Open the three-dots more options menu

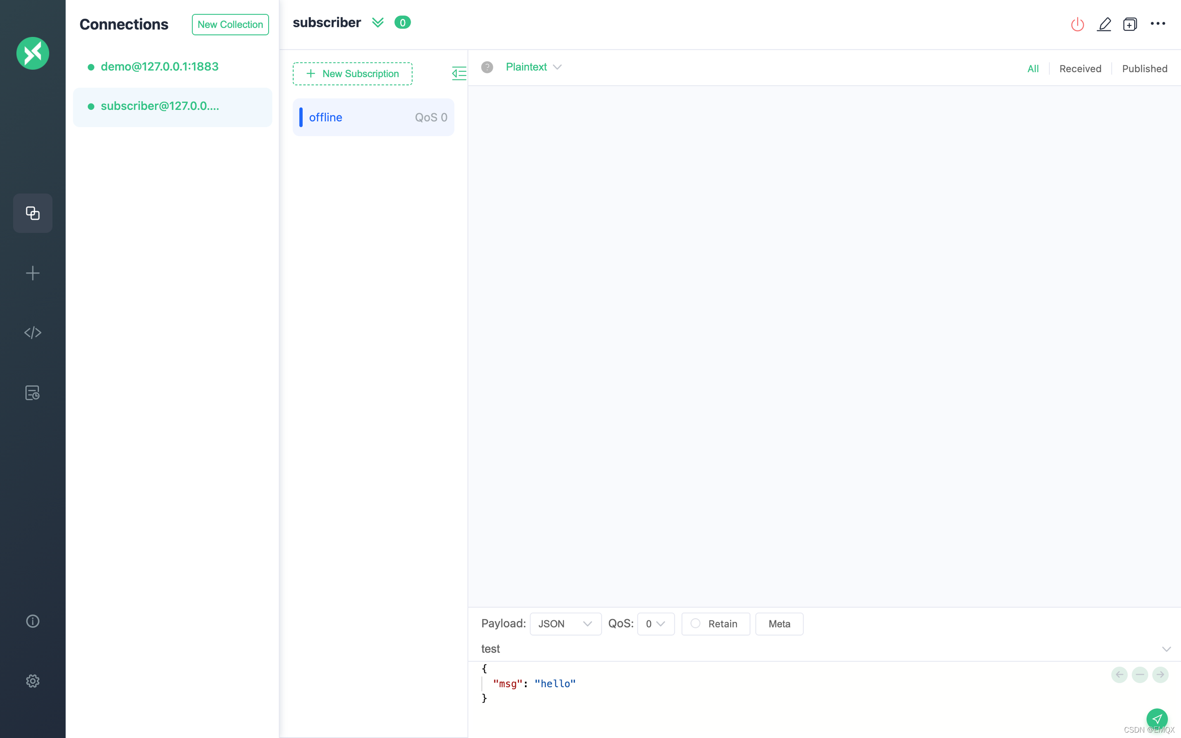pos(1157,24)
